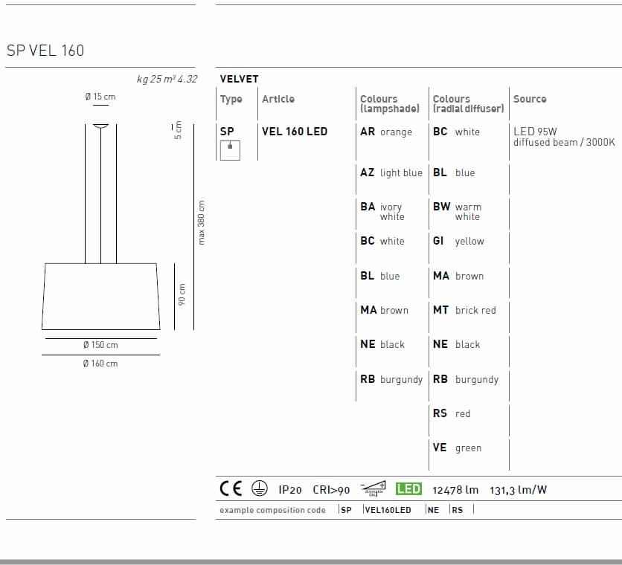The image size is (622, 565).
Task: Click the ceiling canopy in the drawing
Action: 101,126
